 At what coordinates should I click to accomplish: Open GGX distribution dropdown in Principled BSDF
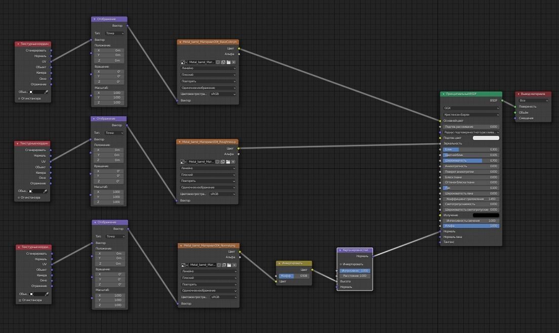(471, 108)
